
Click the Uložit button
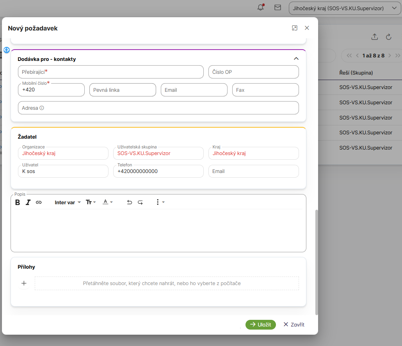point(260,325)
